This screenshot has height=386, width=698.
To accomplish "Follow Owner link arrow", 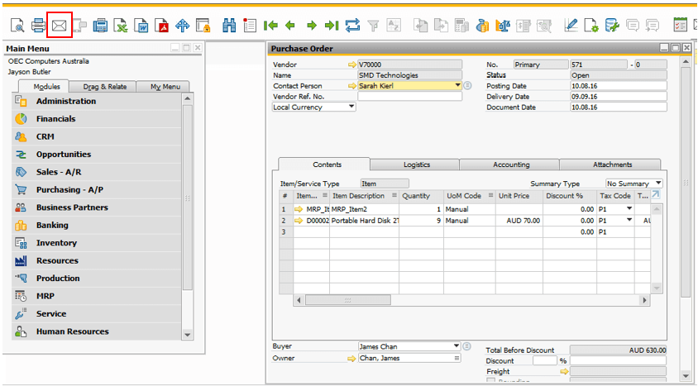I will [x=351, y=359].
